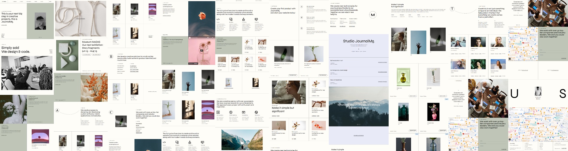Play the pink flower vase video
This screenshot has width=568, height=151.
(x=201, y=50)
